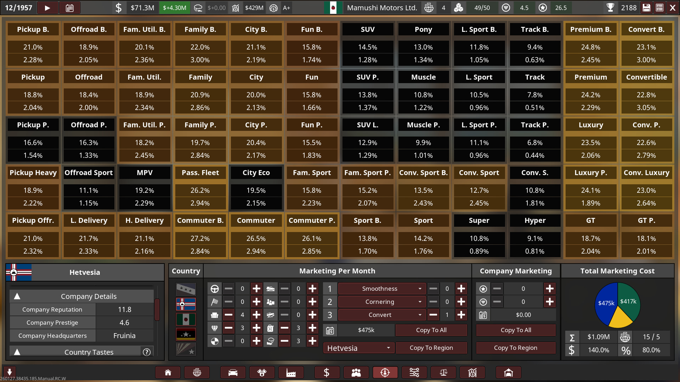This screenshot has height=382, width=680.
Task: Open the engine designer pistons icon
Action: pyautogui.click(x=262, y=372)
